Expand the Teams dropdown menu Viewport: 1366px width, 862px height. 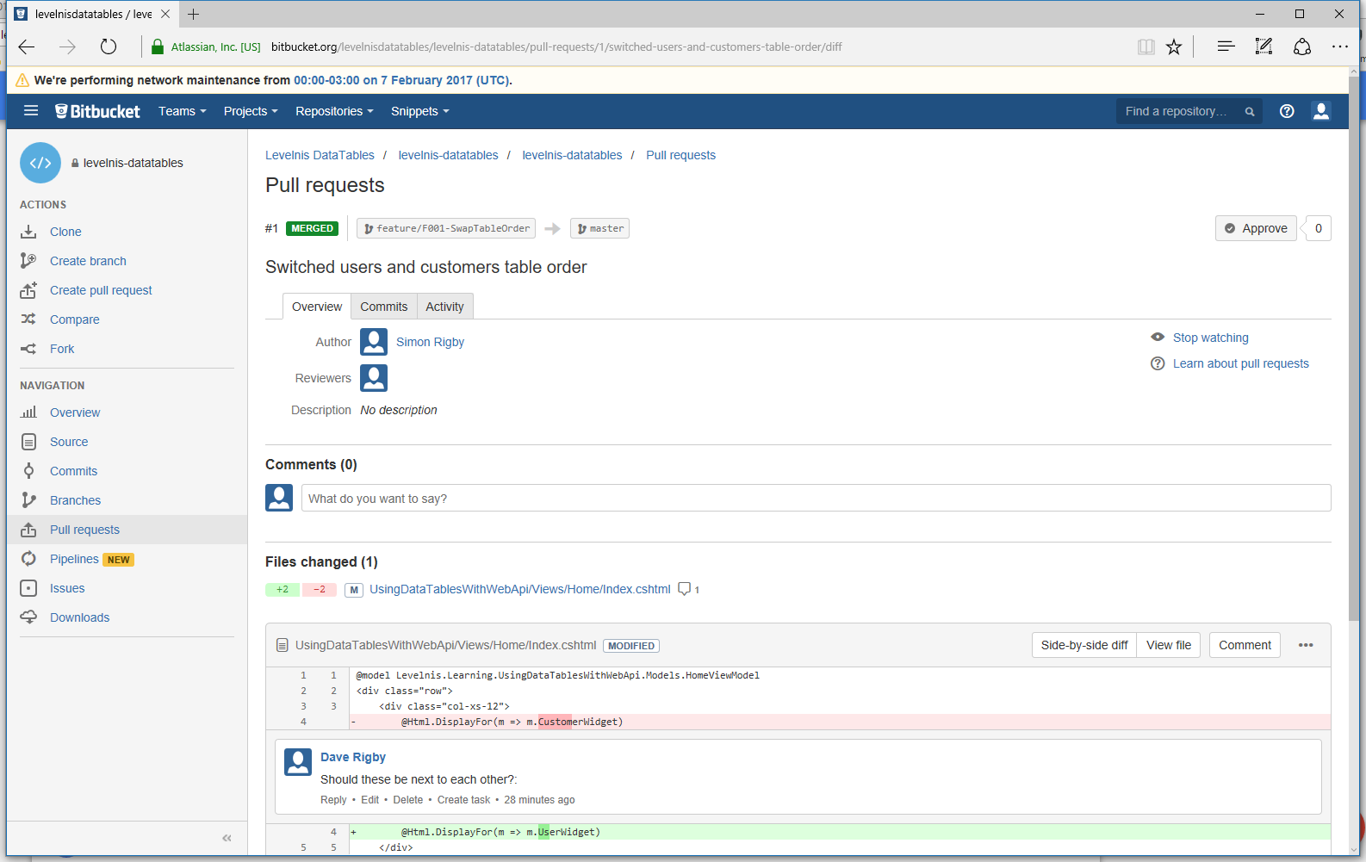coord(183,111)
